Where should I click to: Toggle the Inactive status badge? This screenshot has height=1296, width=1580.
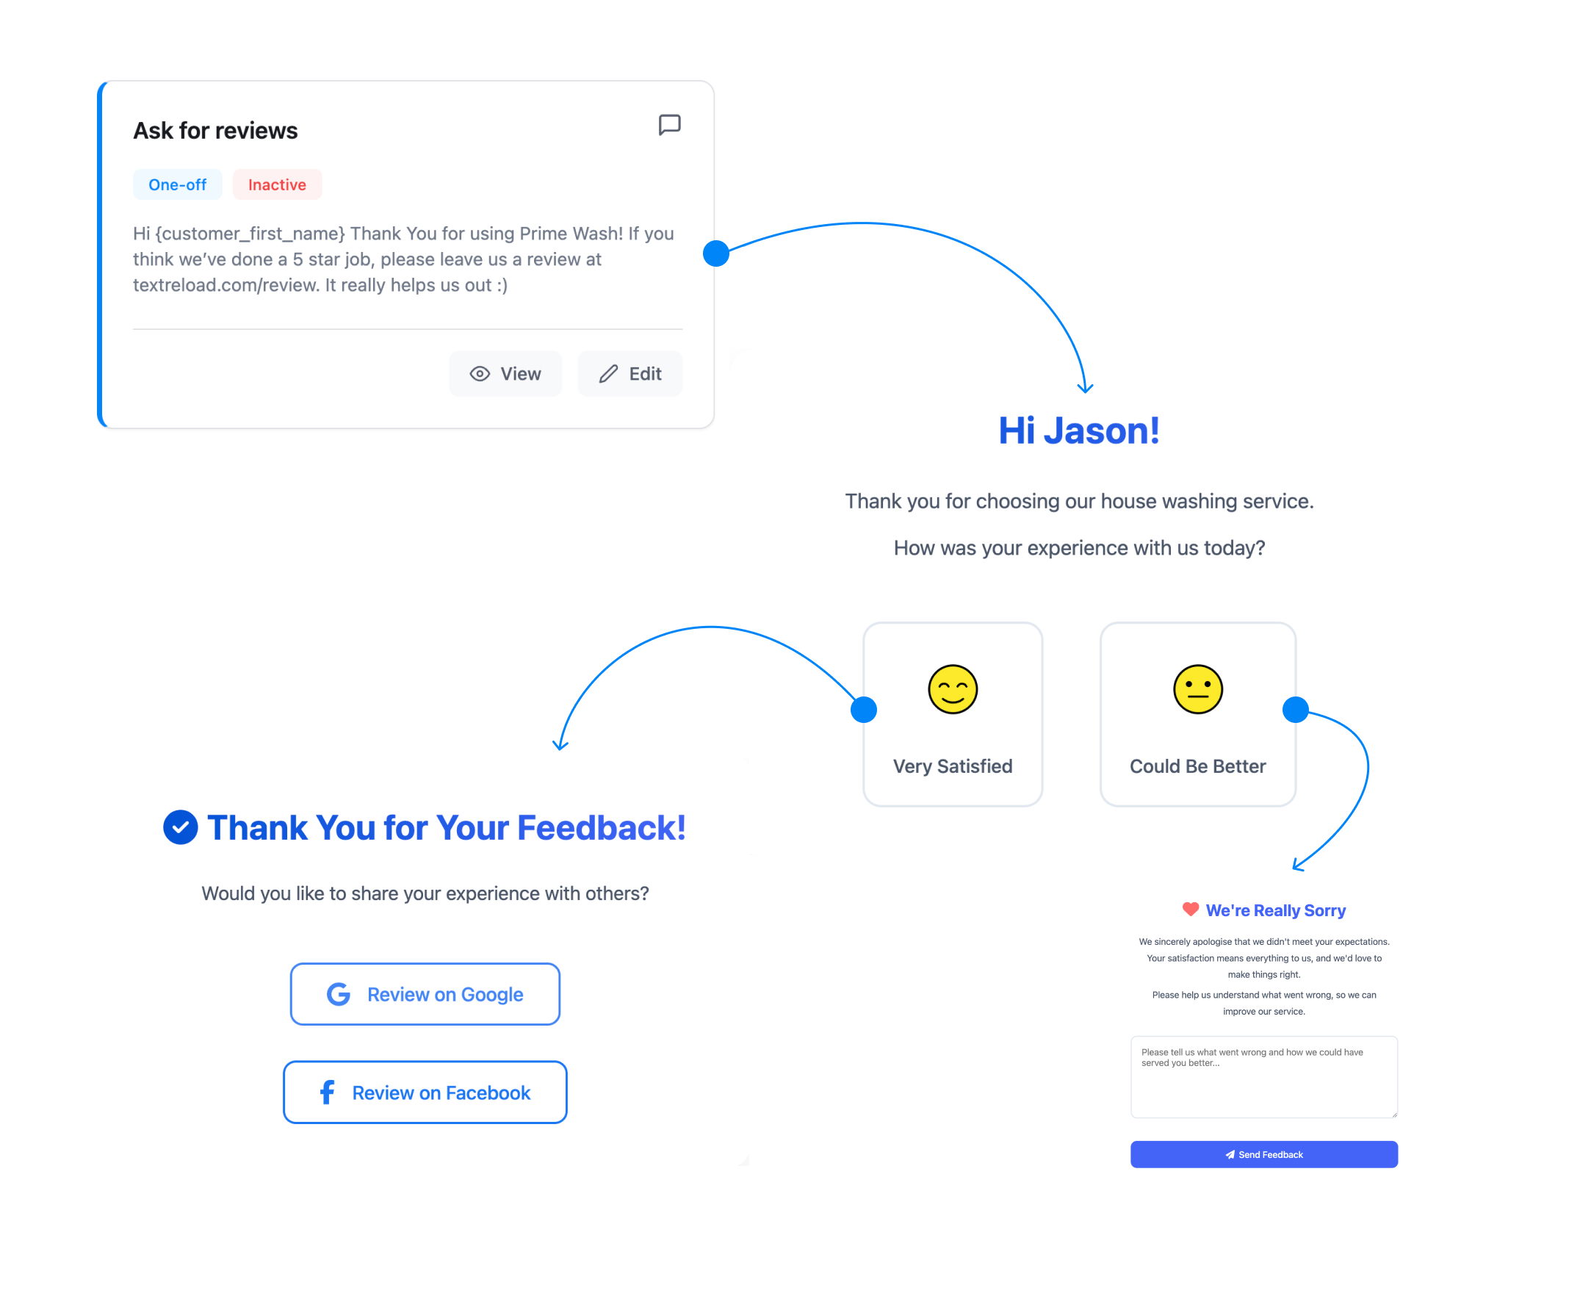point(277,184)
